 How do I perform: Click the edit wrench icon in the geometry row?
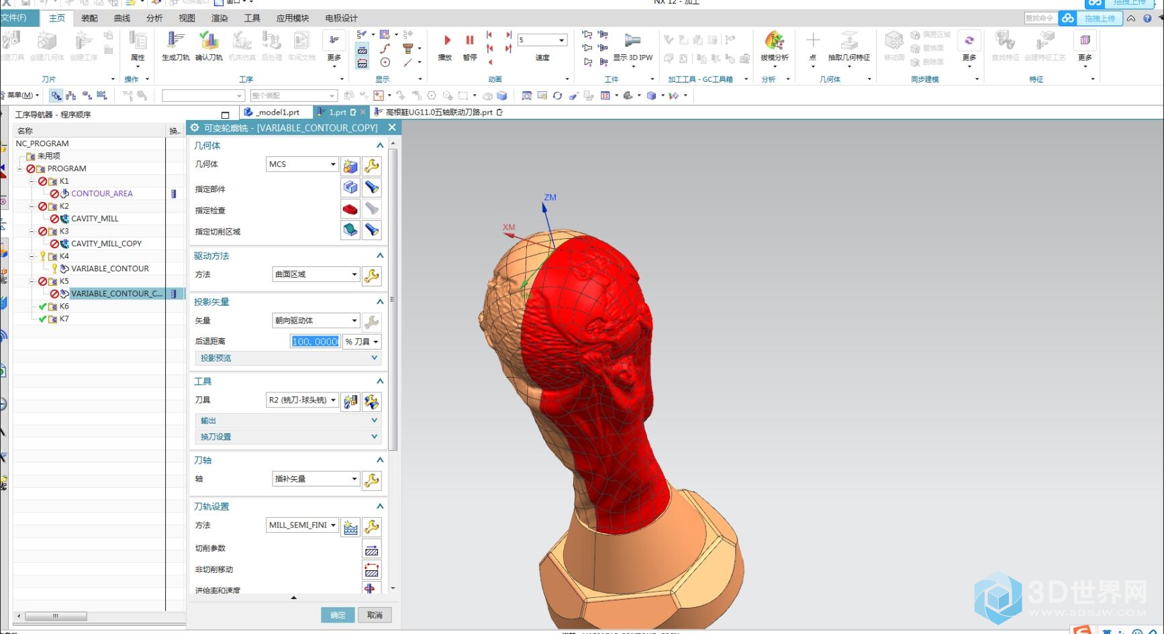click(x=372, y=165)
